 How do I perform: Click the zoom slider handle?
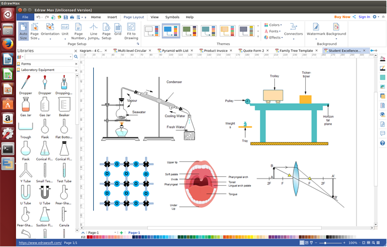pyautogui.click(x=325, y=243)
